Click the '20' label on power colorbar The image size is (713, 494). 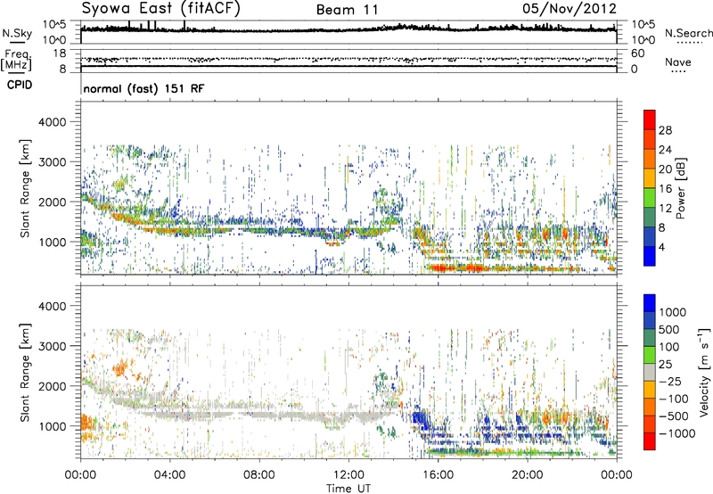pos(665,169)
